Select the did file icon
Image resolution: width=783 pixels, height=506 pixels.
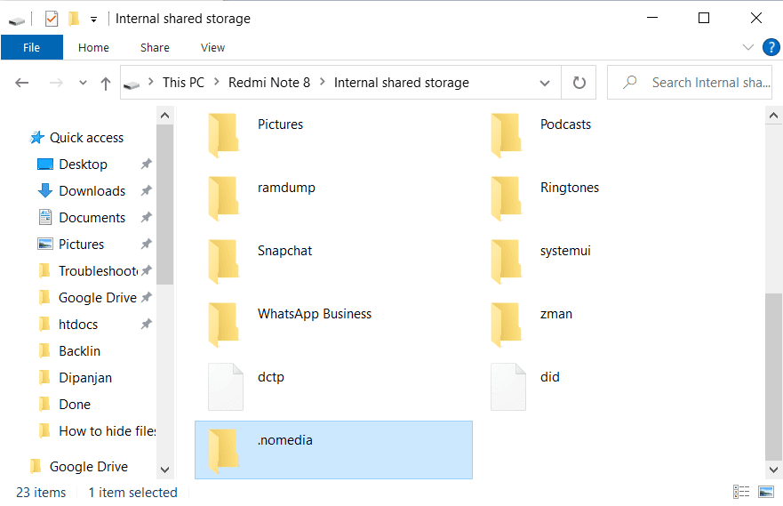508,387
